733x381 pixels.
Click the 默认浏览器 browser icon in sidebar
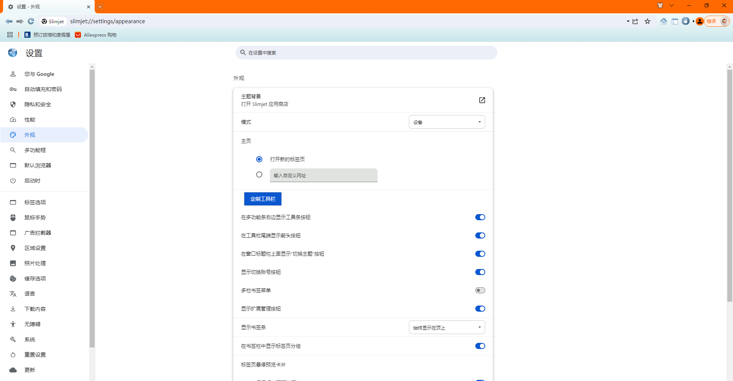click(x=13, y=165)
